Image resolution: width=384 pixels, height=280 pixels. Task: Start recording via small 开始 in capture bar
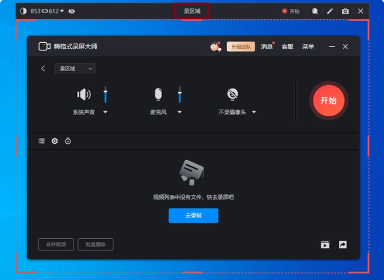[291, 11]
